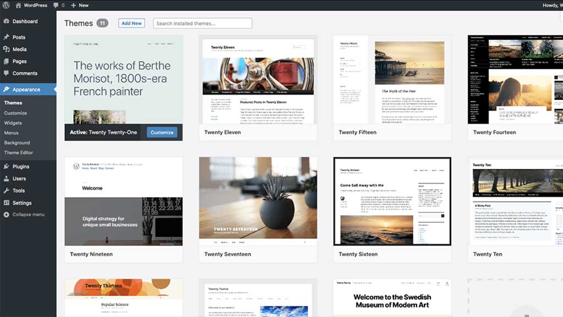This screenshot has height=317, width=563.
Task: Click the Twenty Nineteen theme thumbnail
Action: pyautogui.click(x=124, y=201)
